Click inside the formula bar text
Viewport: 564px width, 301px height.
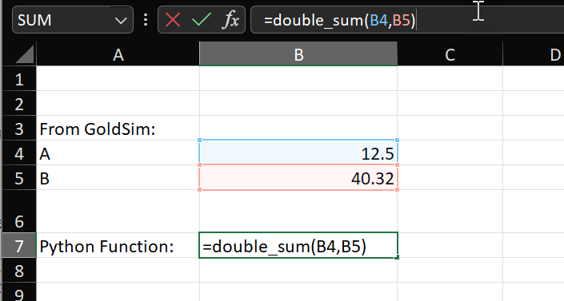340,20
